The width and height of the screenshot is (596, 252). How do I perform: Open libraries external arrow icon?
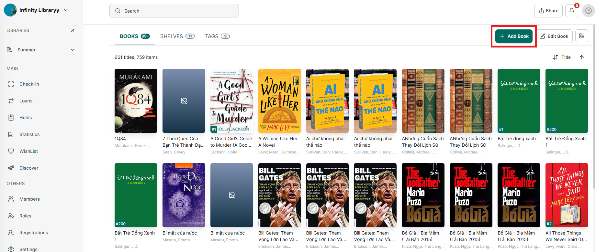click(73, 30)
